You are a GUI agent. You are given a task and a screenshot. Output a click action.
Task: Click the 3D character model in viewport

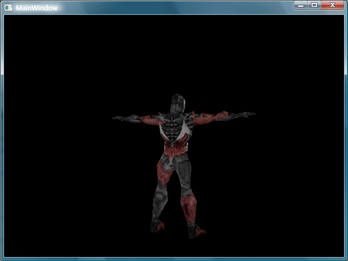point(184,166)
